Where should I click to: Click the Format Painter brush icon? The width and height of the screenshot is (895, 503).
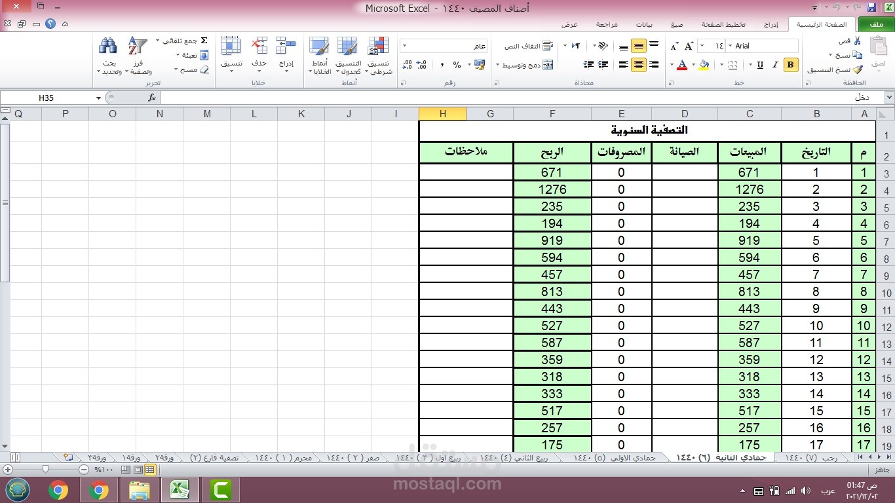(x=858, y=69)
